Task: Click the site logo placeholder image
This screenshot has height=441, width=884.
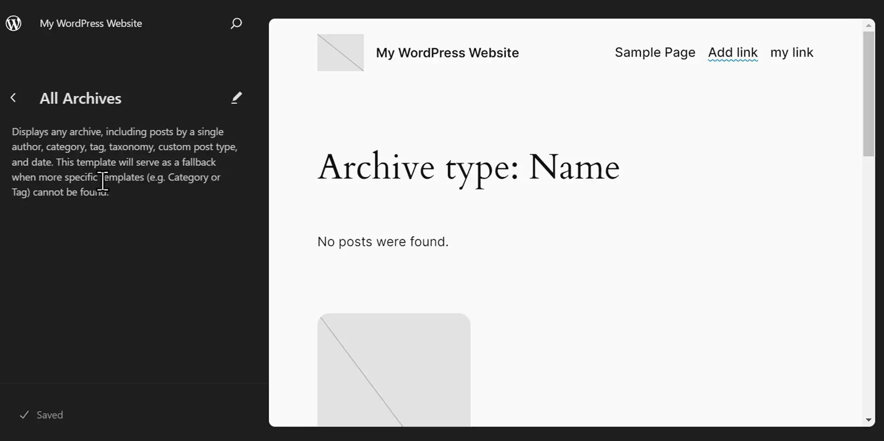Action: tap(340, 53)
